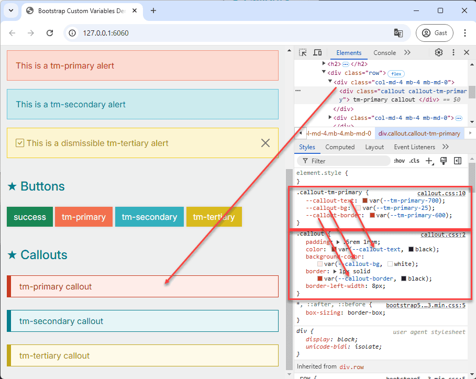Open the bootstrap5 min.css:5 source link

coord(426,305)
